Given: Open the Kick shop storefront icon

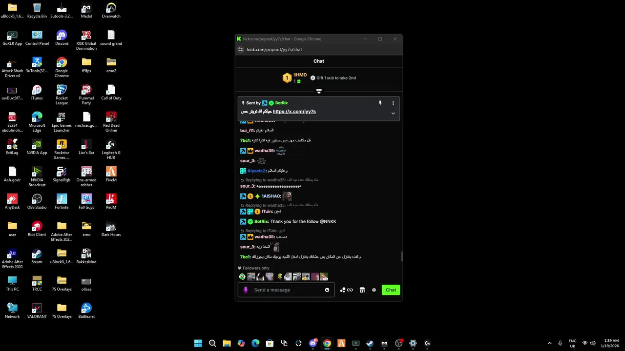Looking at the screenshot, I should point(362,290).
